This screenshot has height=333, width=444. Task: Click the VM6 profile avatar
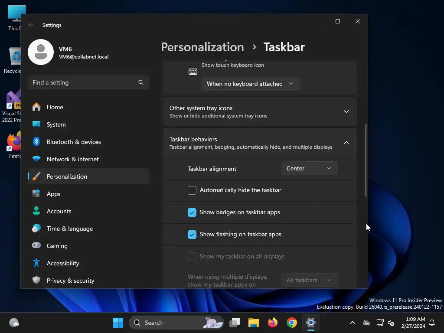click(41, 52)
